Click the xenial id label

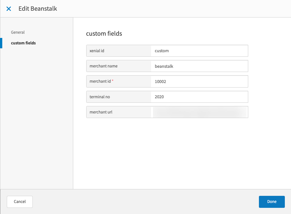(x=97, y=51)
